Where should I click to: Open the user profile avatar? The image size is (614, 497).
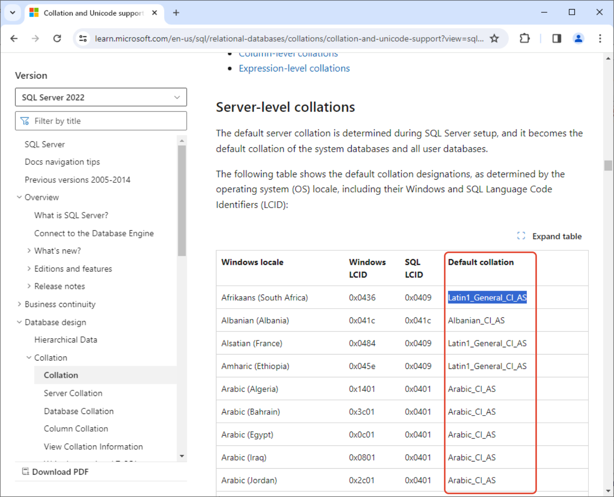pyautogui.click(x=578, y=38)
